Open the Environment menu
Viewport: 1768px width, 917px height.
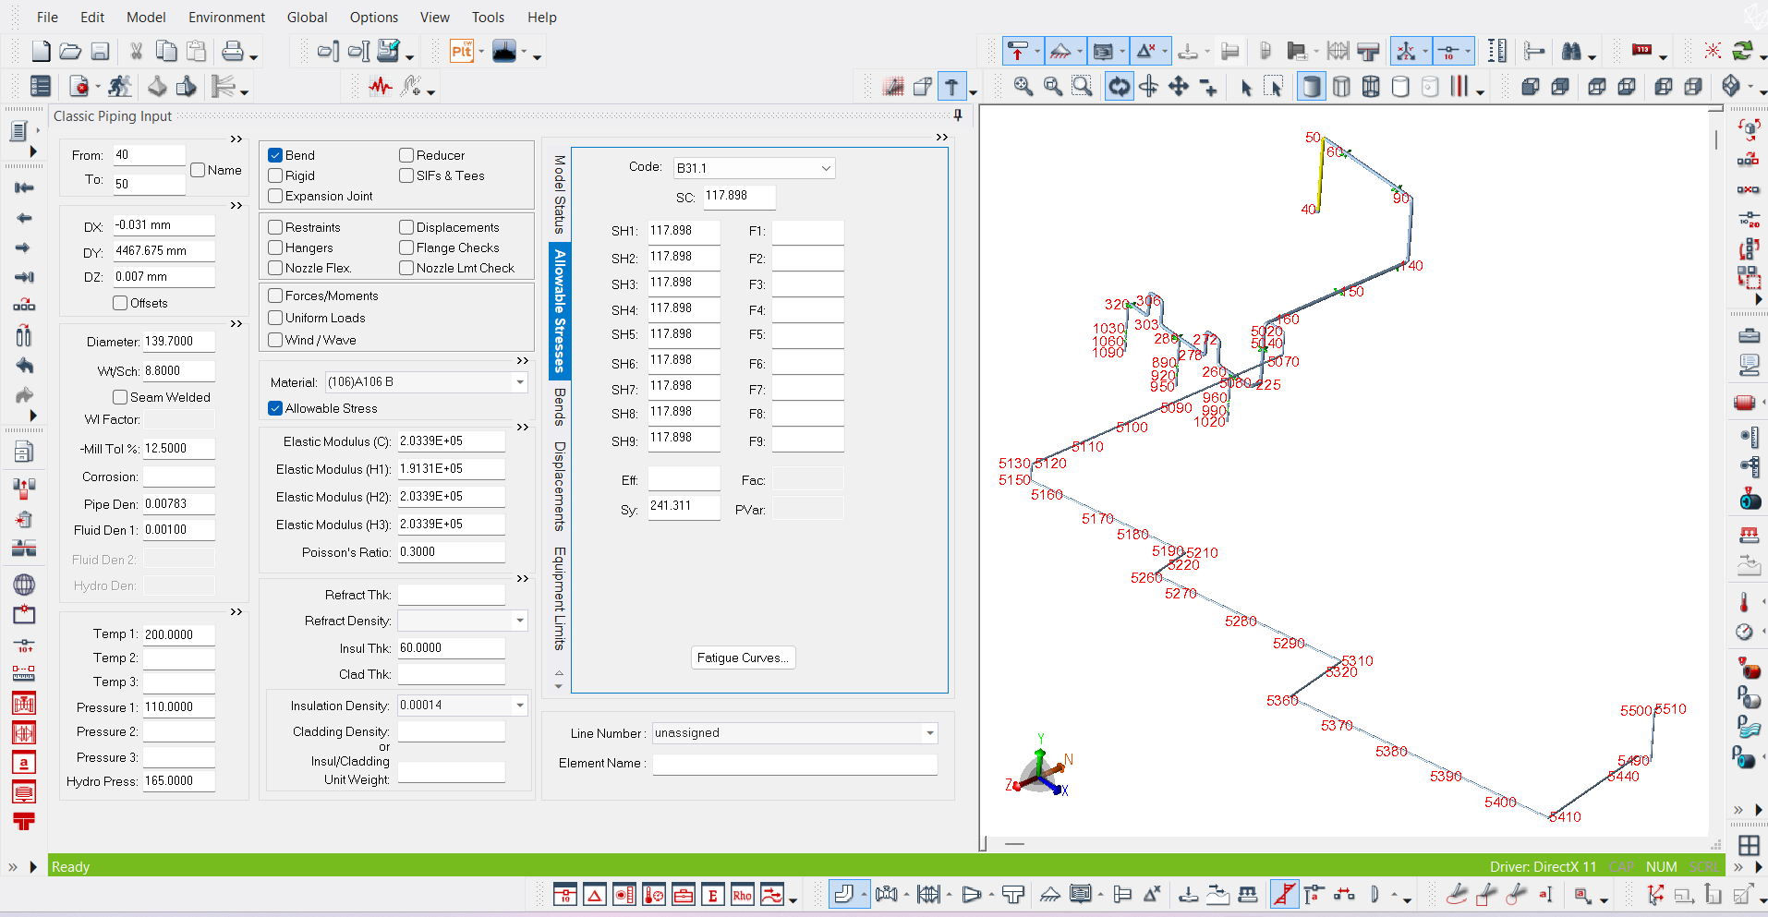click(226, 17)
